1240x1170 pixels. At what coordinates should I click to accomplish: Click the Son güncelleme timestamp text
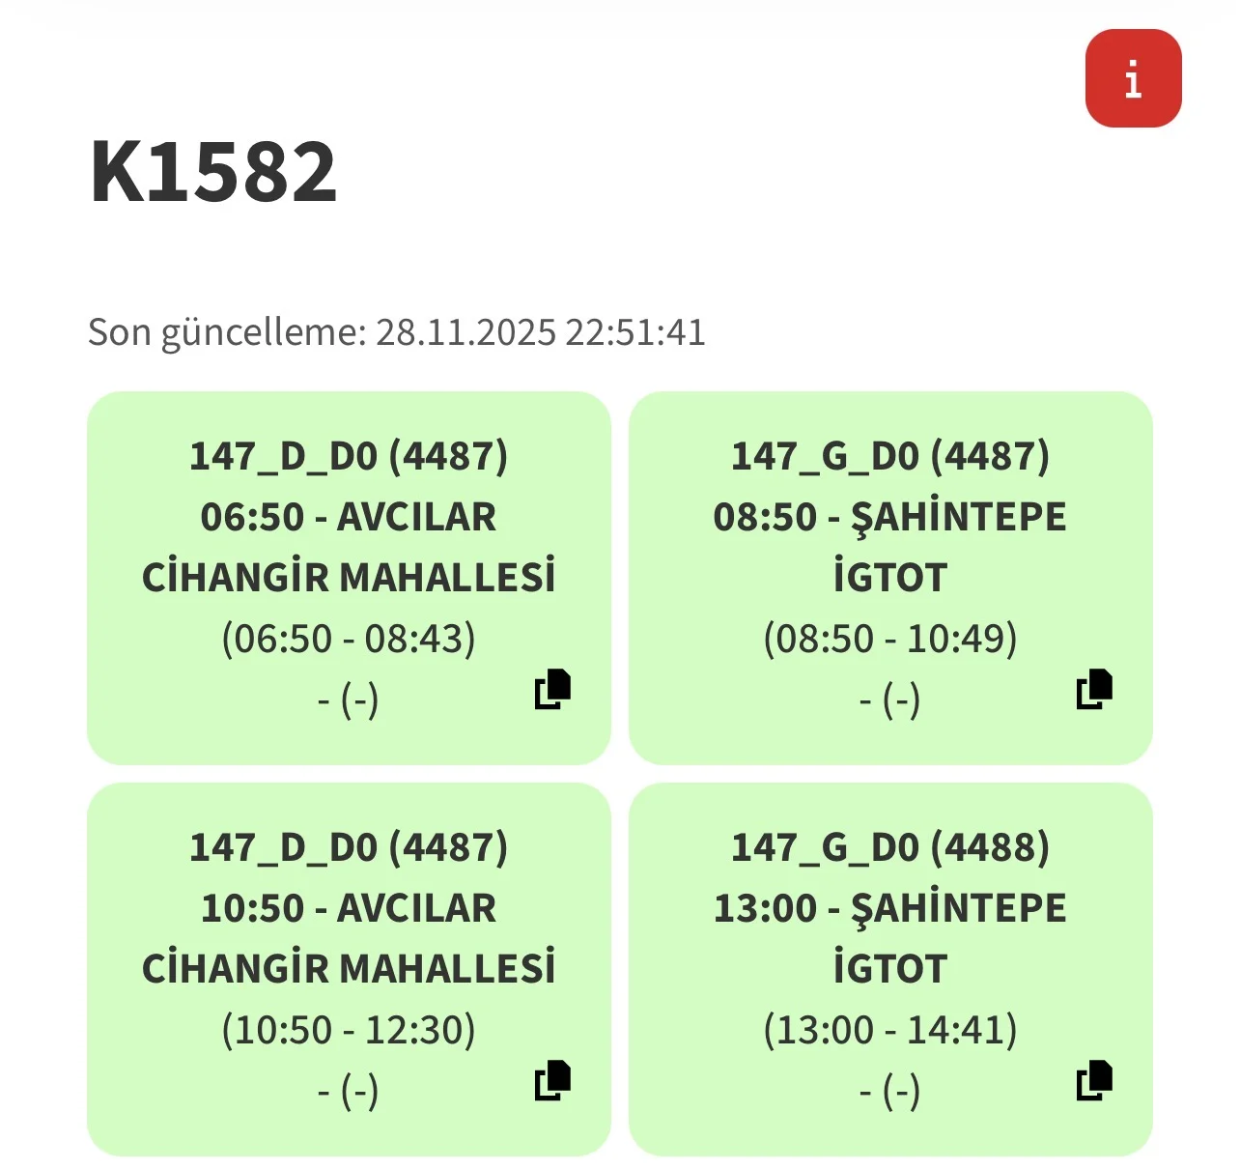pyautogui.click(x=397, y=332)
